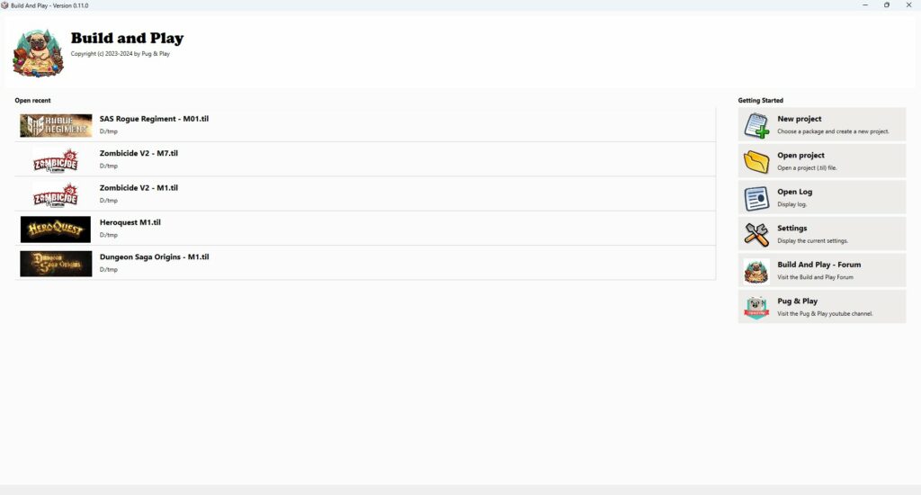921x495 pixels.
Task: Open recent file SAS Rogue Regiment - M01.til
Action: (x=365, y=124)
